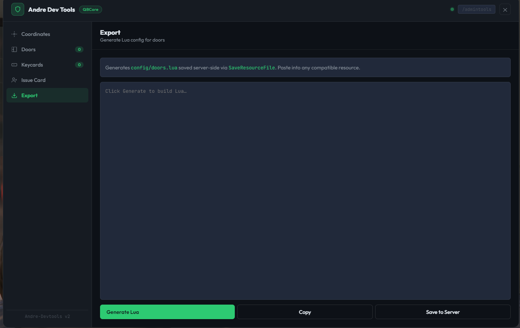Click the Export page heading
520x328 pixels.
[110, 33]
